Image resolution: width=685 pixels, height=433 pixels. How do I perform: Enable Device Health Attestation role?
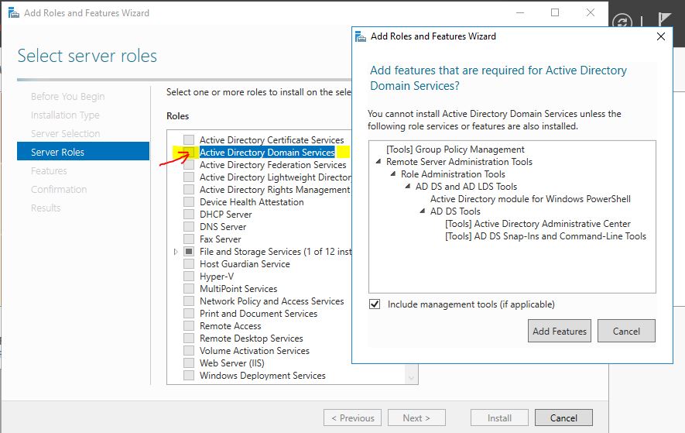[x=189, y=202]
